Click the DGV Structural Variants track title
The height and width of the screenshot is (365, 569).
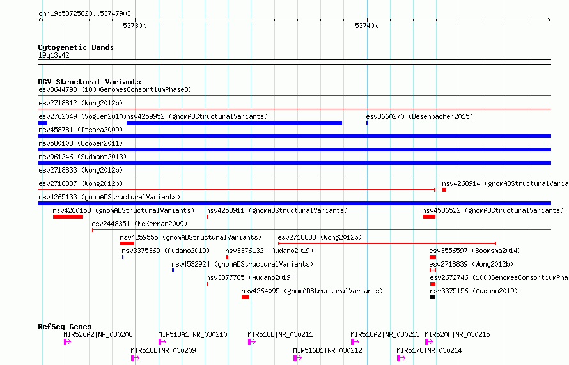pos(90,82)
